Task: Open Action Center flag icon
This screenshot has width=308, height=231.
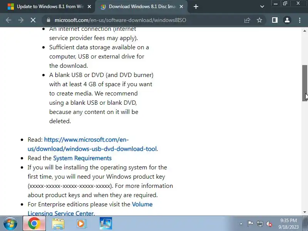Action: tap(250, 224)
